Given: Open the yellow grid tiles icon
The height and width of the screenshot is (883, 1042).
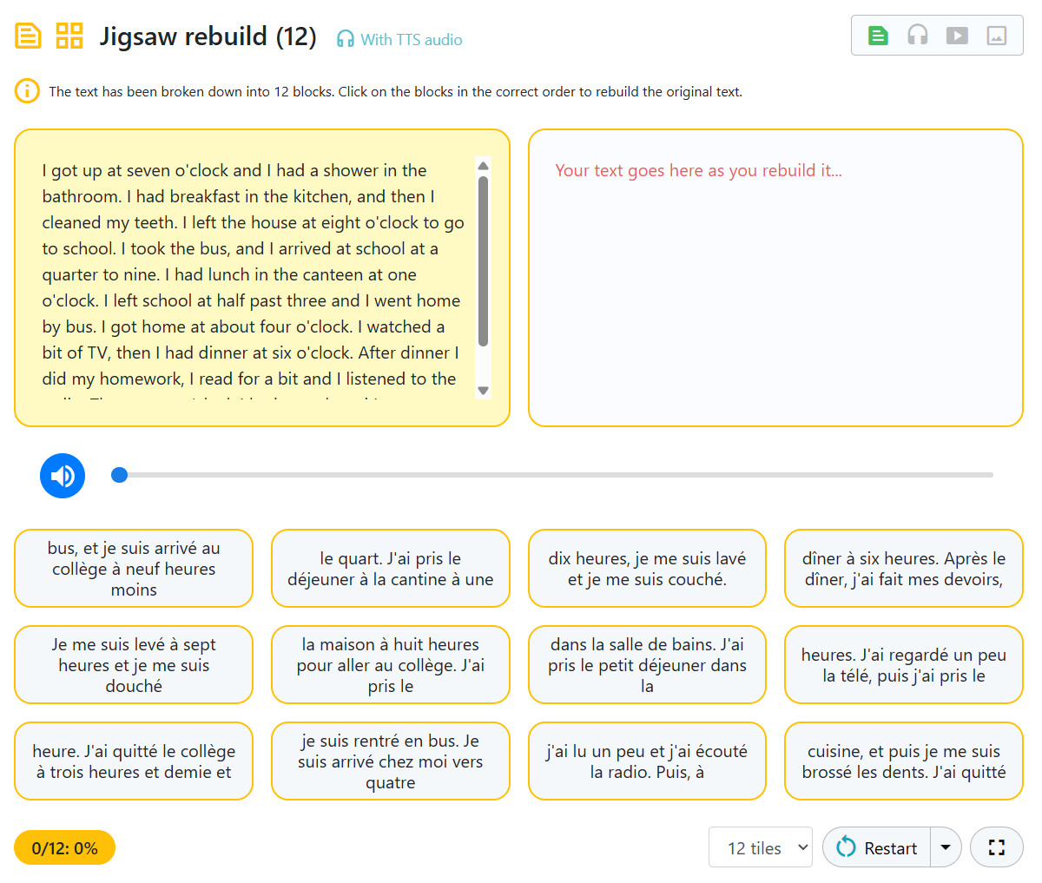Looking at the screenshot, I should 69,36.
